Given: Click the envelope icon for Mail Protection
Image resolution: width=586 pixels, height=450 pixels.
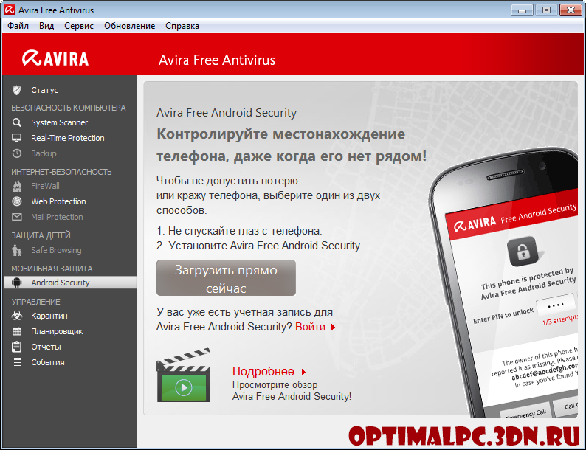Looking at the screenshot, I should [17, 217].
